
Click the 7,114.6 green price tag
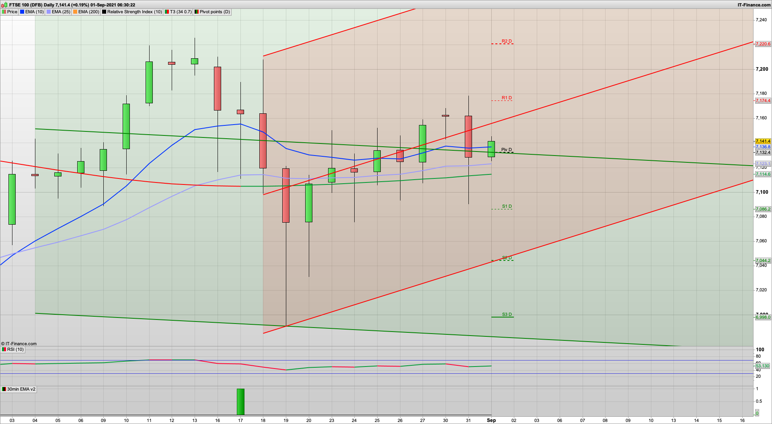(x=763, y=174)
